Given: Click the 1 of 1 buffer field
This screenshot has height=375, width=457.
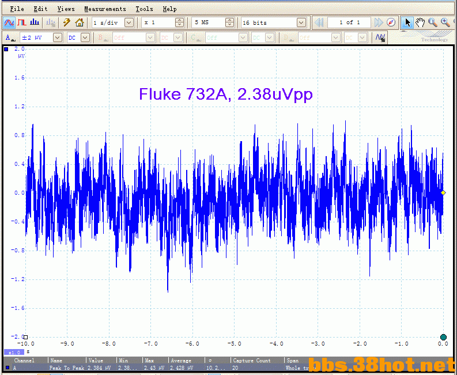Looking at the screenshot, I should point(349,22).
